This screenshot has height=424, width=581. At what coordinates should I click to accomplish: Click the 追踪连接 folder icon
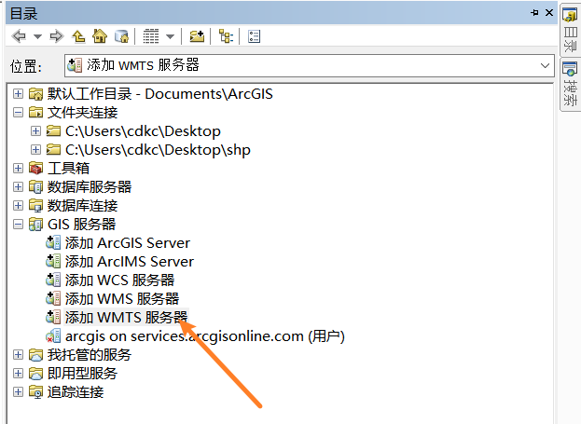point(36,391)
